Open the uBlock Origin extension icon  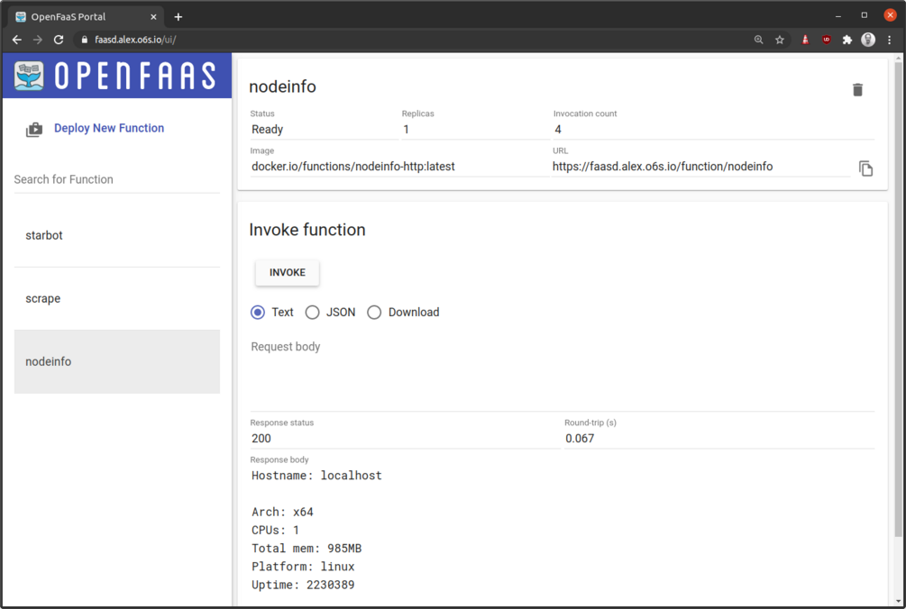tap(827, 40)
